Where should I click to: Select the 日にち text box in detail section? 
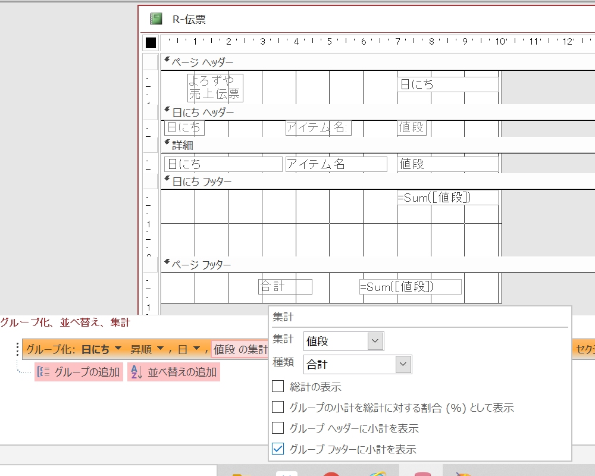pyautogui.click(x=223, y=164)
